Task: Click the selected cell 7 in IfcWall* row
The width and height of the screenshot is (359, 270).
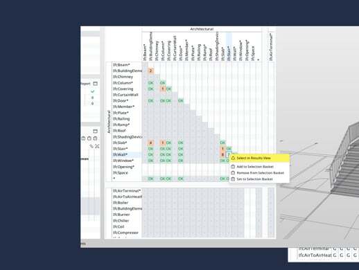Action: pyautogui.click(x=229, y=154)
